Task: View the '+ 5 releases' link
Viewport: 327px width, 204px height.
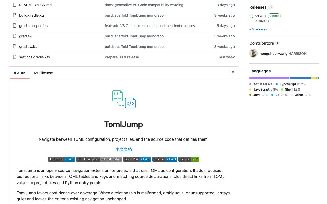Action: [x=258, y=29]
